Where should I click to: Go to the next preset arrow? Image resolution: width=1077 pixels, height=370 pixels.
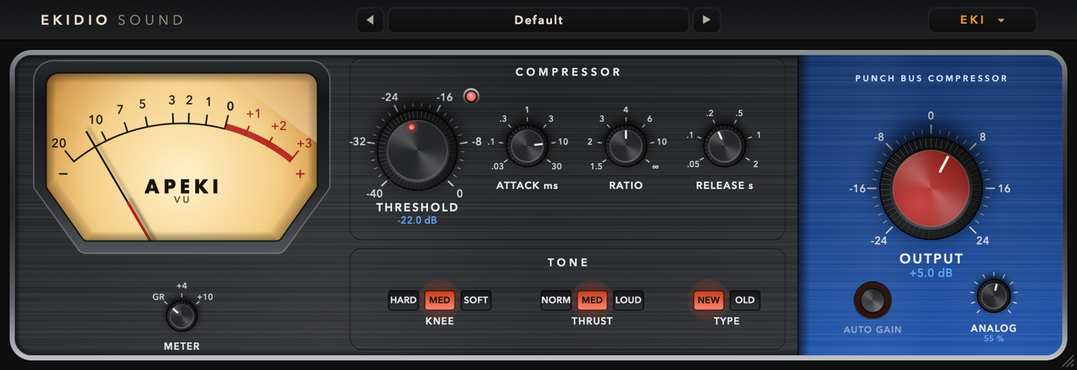[x=707, y=20]
